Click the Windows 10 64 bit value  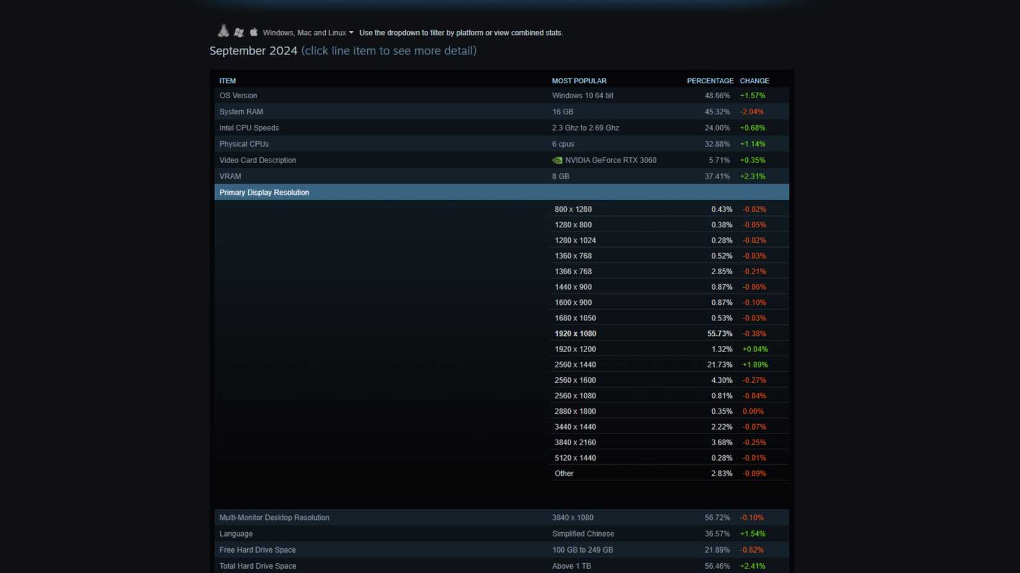point(582,96)
